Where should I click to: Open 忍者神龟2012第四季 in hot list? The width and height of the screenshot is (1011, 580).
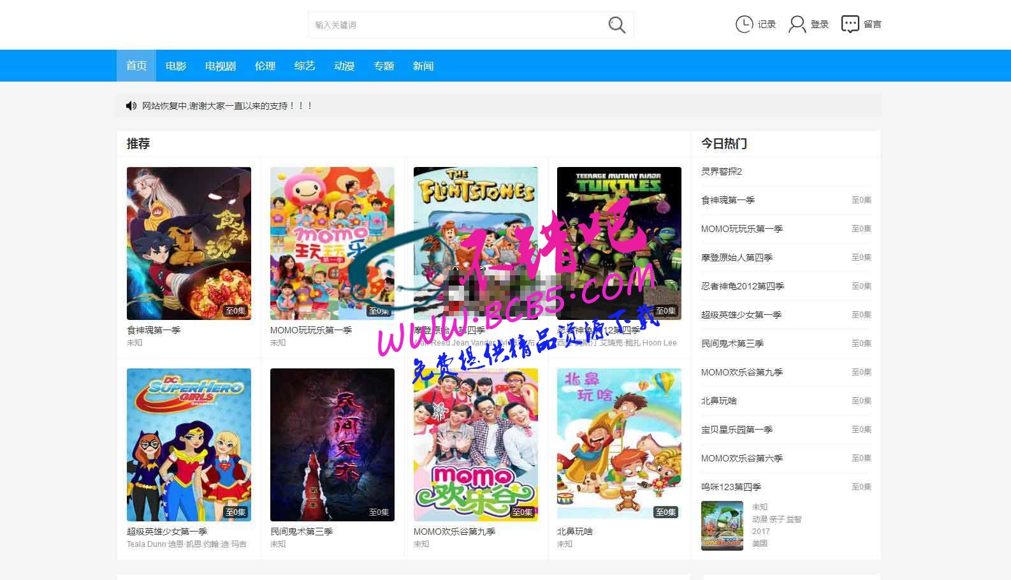743,286
